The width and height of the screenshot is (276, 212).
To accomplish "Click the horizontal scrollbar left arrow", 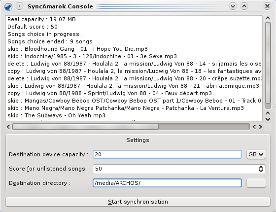I will (8, 127).
